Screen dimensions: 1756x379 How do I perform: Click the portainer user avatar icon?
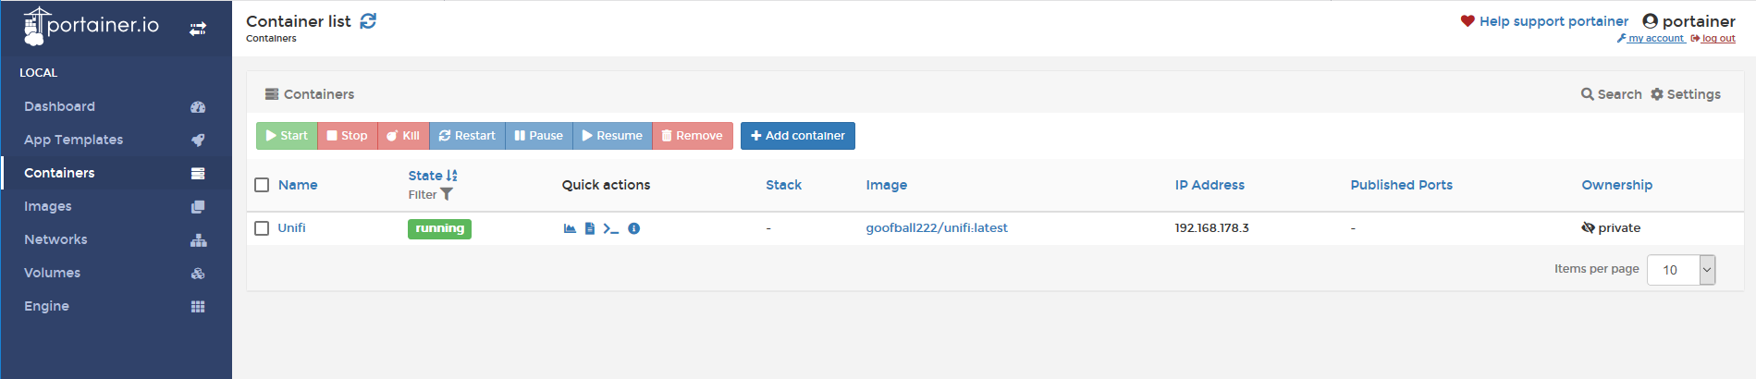click(1651, 20)
